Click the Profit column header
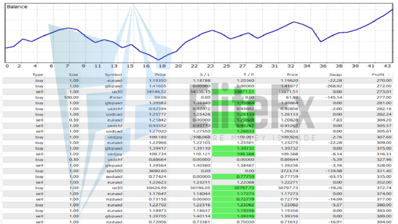The image size is (398, 224). pos(378,75)
